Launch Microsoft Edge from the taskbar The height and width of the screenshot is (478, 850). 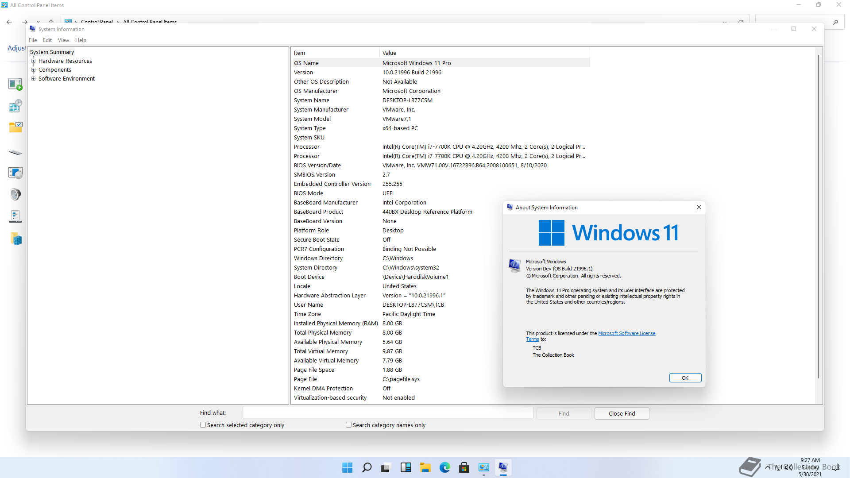445,467
